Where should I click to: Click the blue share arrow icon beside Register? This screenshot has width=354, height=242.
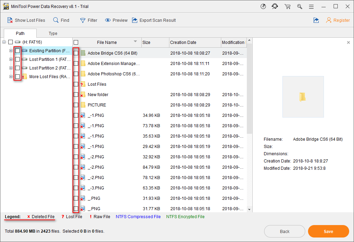tap(316, 20)
